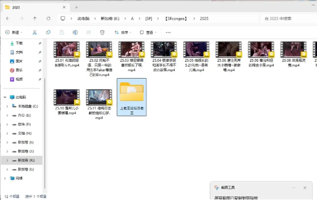Select 文档 (H:) drive in the sidebar

tap(25, 133)
